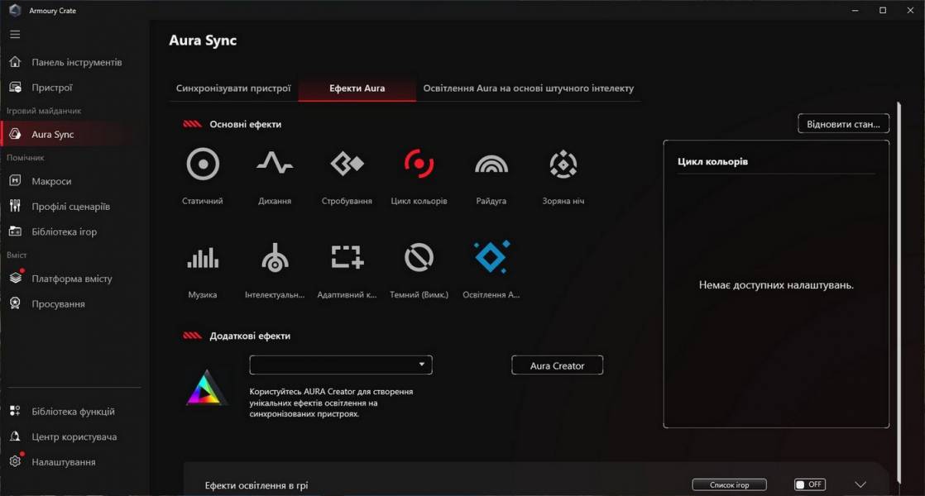
Task: Click the Aura Creator rainbow triangle logo
Action: pyautogui.click(x=206, y=388)
